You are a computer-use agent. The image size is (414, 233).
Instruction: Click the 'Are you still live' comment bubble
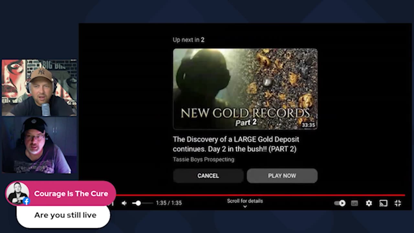click(x=63, y=216)
